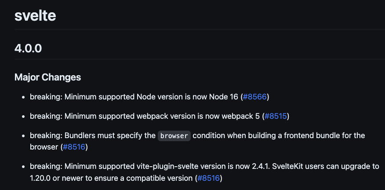Click the "webpack 5" text in second bullet
385x190 pixels.
pyautogui.click(x=241, y=116)
